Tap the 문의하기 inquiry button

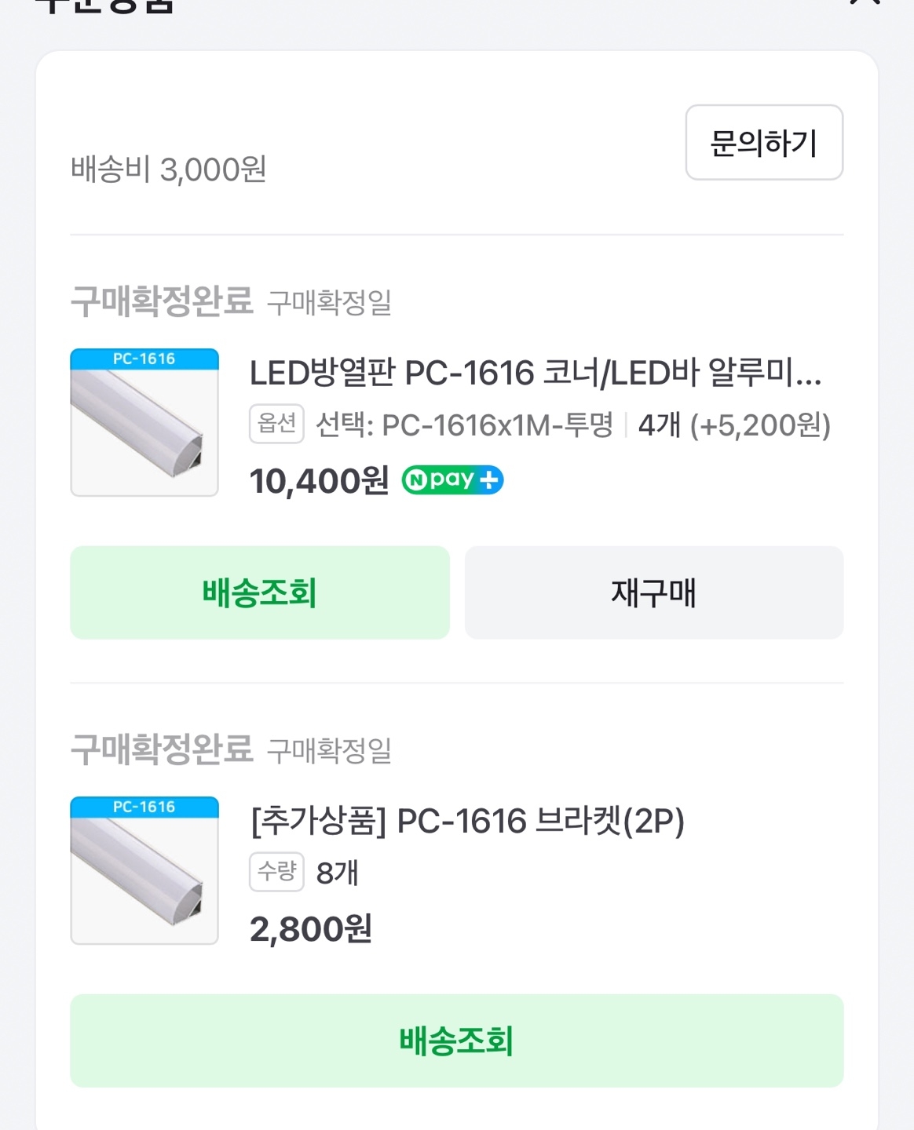point(764,143)
